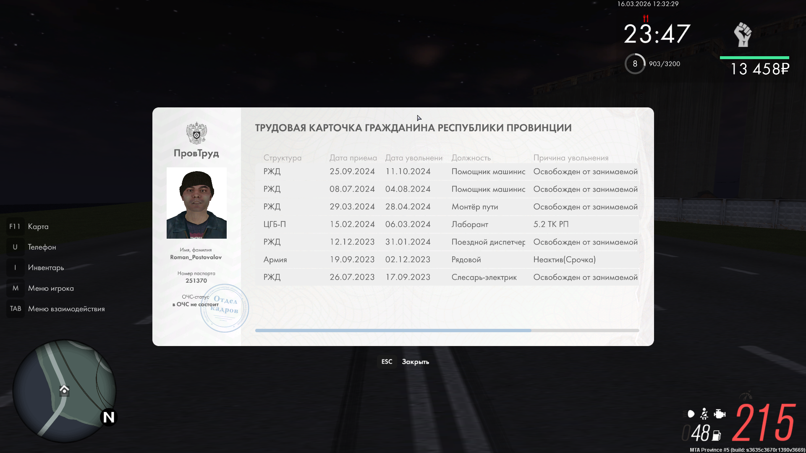The width and height of the screenshot is (806, 453).
Task: Click the engine status indicator icon
Action: 720,414
